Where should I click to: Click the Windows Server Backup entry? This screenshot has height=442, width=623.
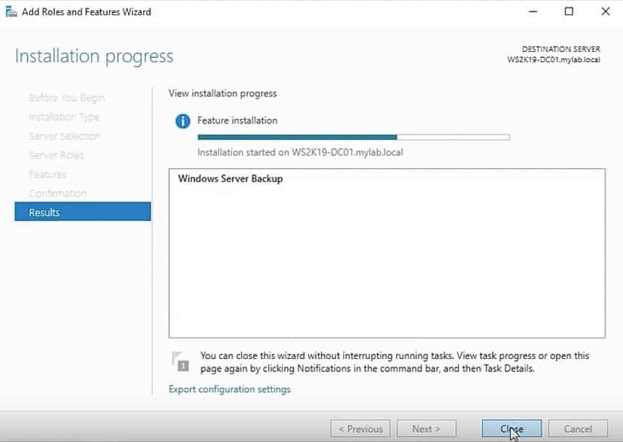(x=231, y=178)
